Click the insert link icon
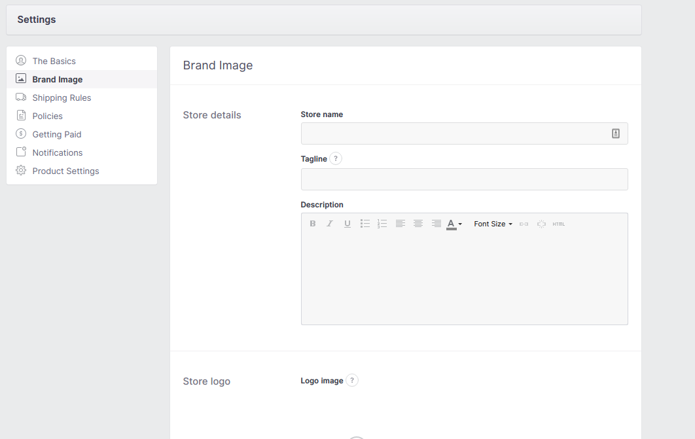 coord(524,224)
